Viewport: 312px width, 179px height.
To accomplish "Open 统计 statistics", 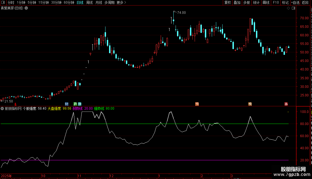I will coord(256,2).
